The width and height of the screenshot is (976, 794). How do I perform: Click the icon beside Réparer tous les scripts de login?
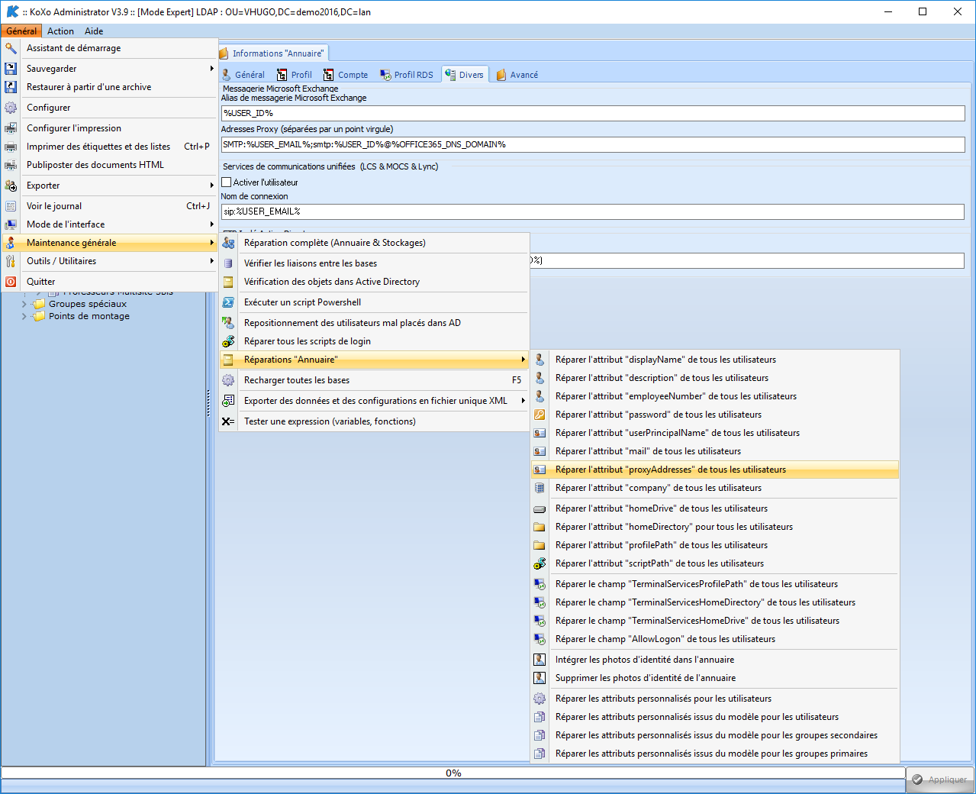(x=228, y=341)
